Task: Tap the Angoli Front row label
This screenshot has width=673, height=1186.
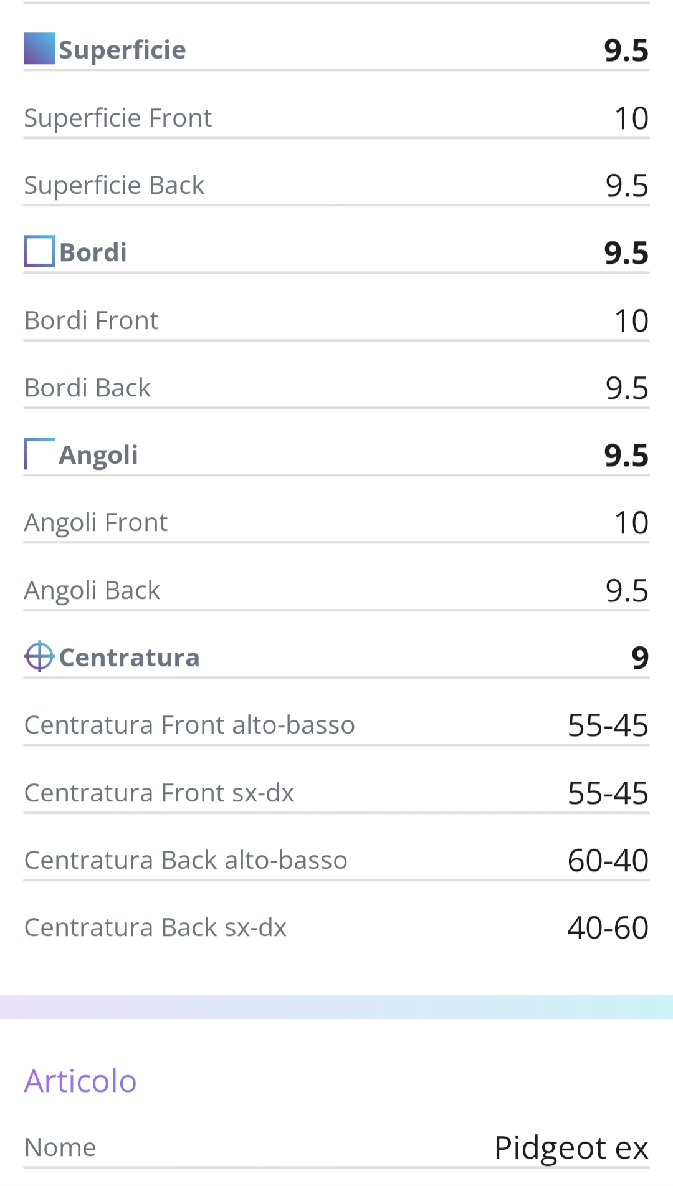Action: tap(96, 523)
